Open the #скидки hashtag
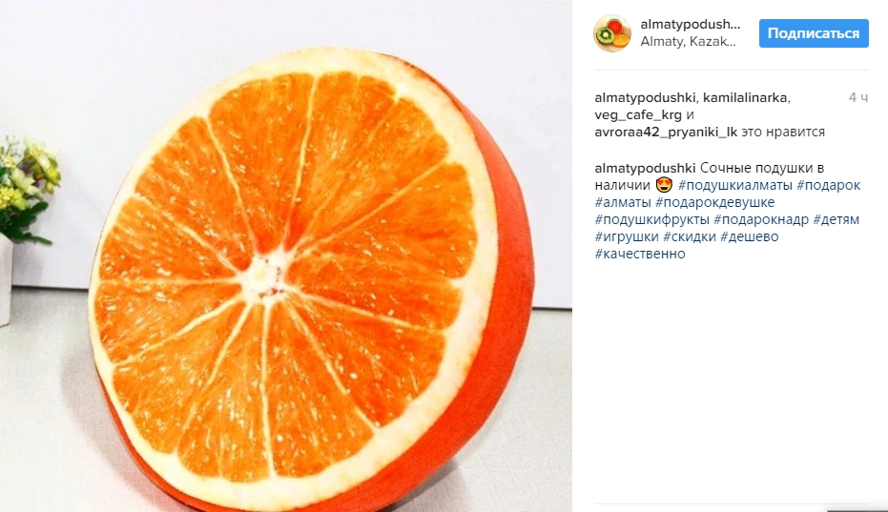This screenshot has height=512, width=888. (x=690, y=236)
